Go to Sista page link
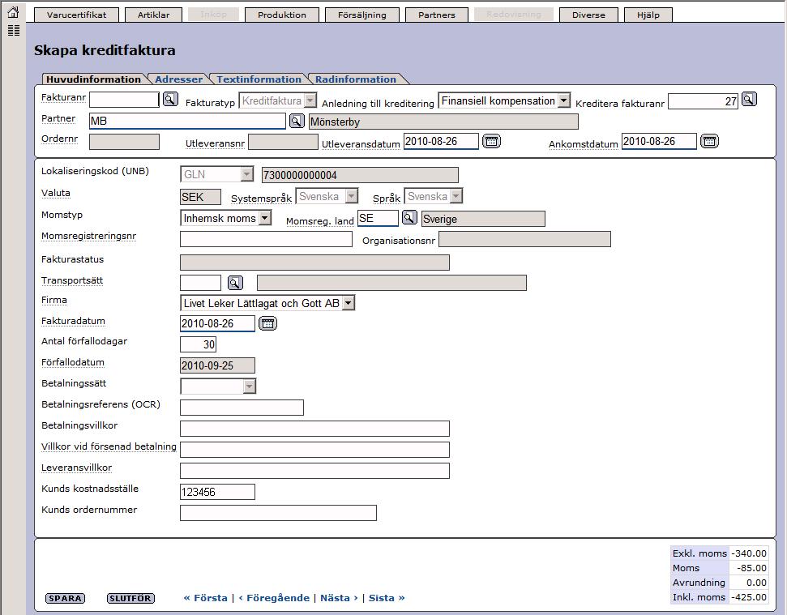 pyautogui.click(x=387, y=598)
